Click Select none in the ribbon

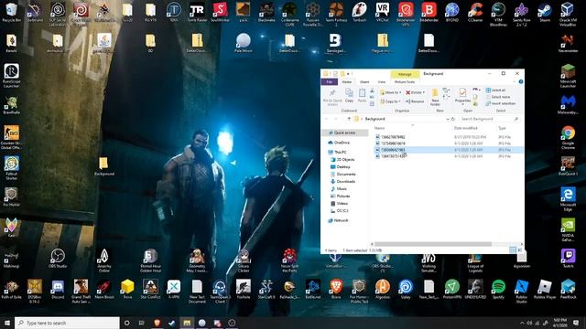coord(498,97)
